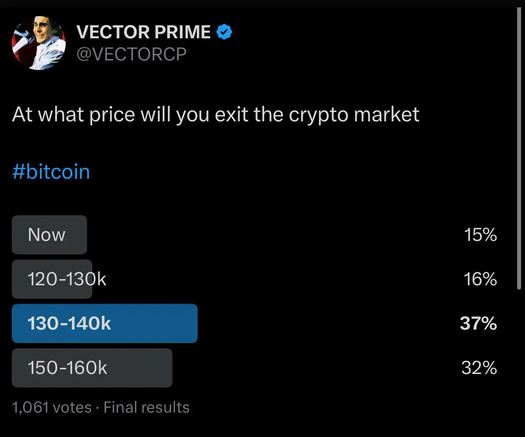Click the @VECTORCP handle
Viewport: 525px width, 437px height.
(131, 54)
